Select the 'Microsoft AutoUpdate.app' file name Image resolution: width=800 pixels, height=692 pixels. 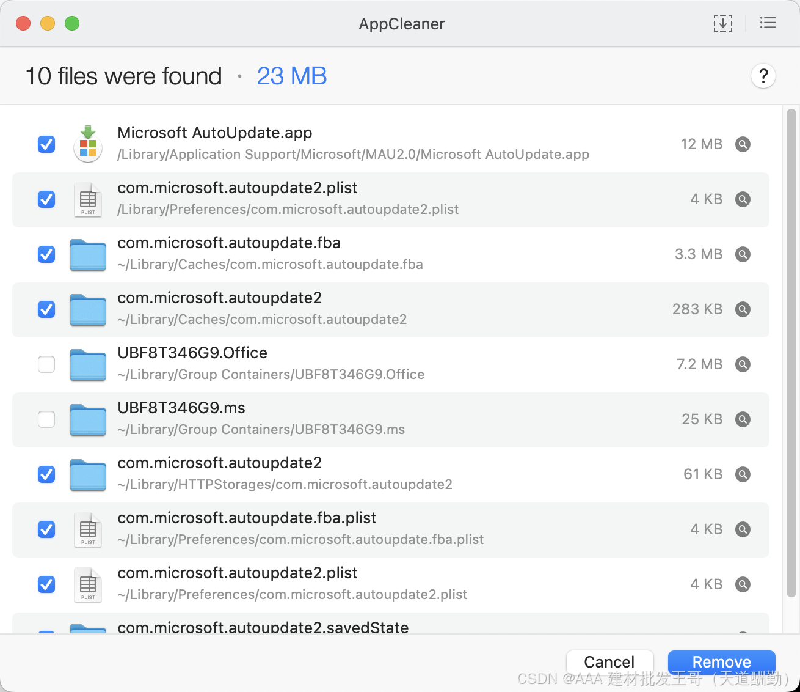tap(215, 133)
